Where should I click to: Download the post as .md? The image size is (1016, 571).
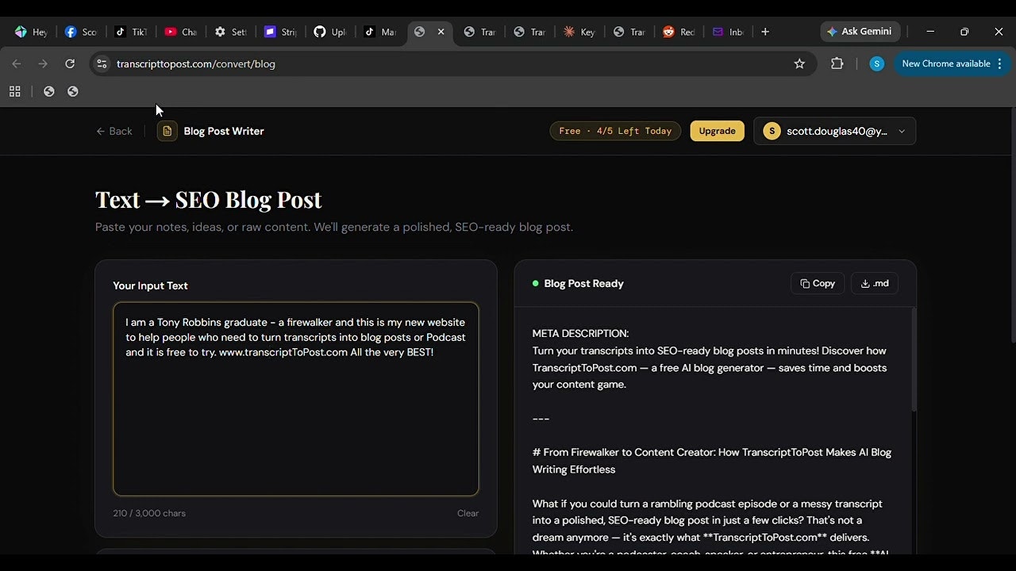coord(875,283)
